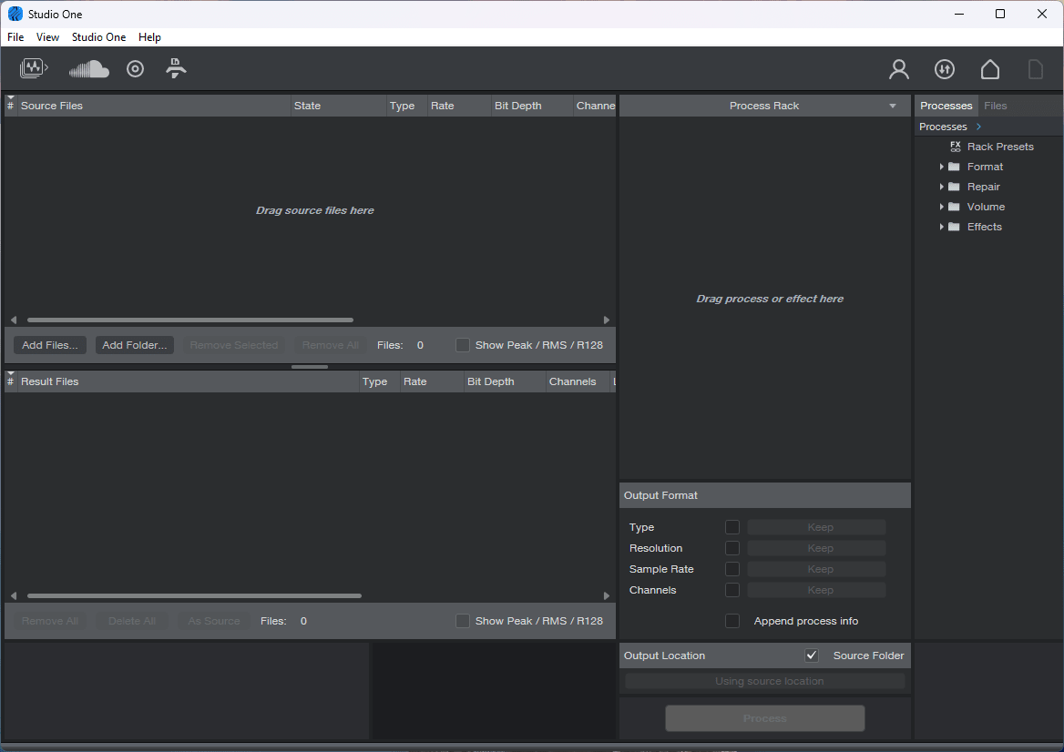Expand the Format folder arrow
The width and height of the screenshot is (1064, 752).
[x=941, y=167]
